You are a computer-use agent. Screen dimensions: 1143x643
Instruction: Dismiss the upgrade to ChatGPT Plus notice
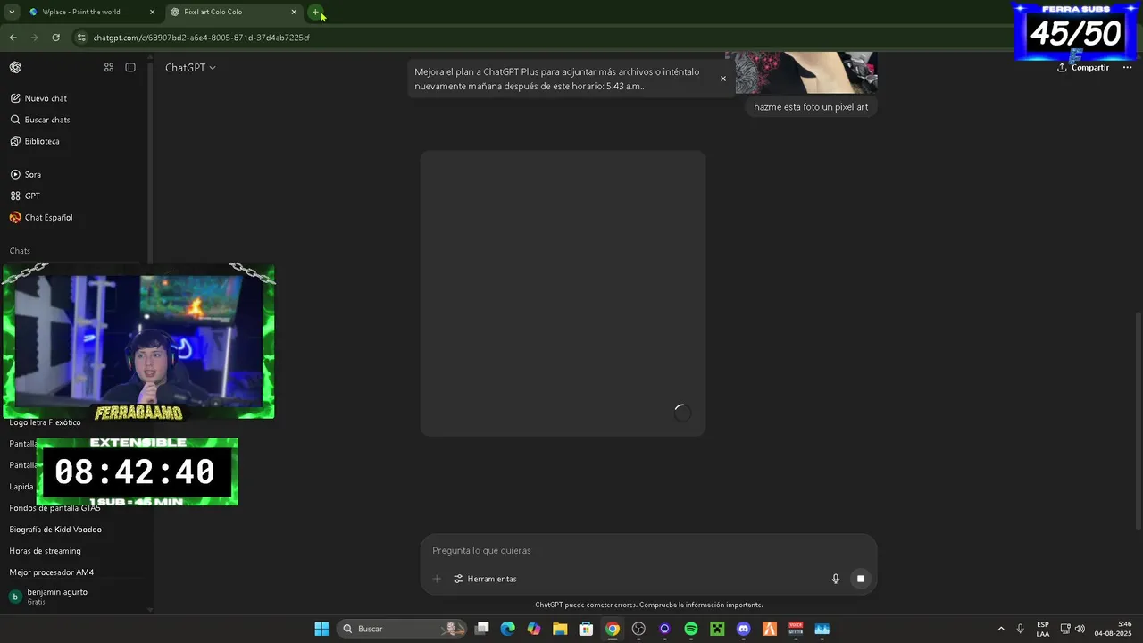[723, 79]
